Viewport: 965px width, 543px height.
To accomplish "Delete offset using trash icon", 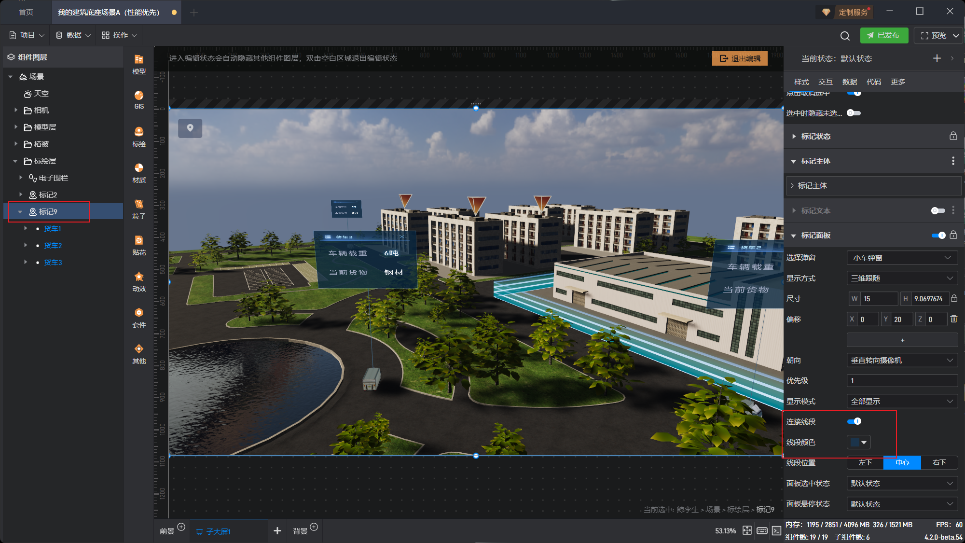I will (954, 319).
